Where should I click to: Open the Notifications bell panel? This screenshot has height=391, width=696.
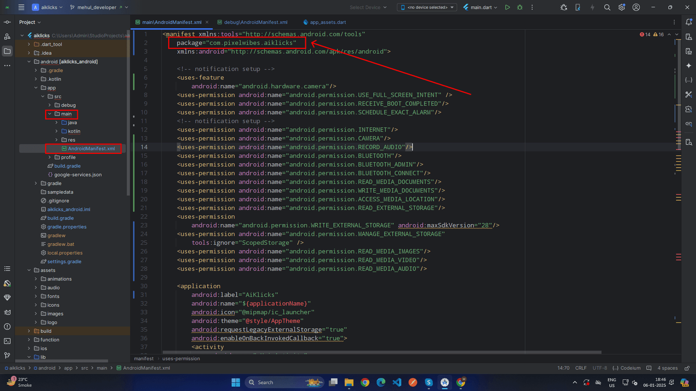click(x=689, y=22)
